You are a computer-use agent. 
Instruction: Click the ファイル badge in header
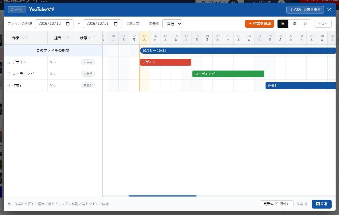[x=17, y=10]
